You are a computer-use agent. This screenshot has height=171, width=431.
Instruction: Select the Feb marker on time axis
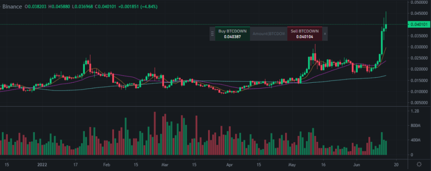(x=107, y=165)
